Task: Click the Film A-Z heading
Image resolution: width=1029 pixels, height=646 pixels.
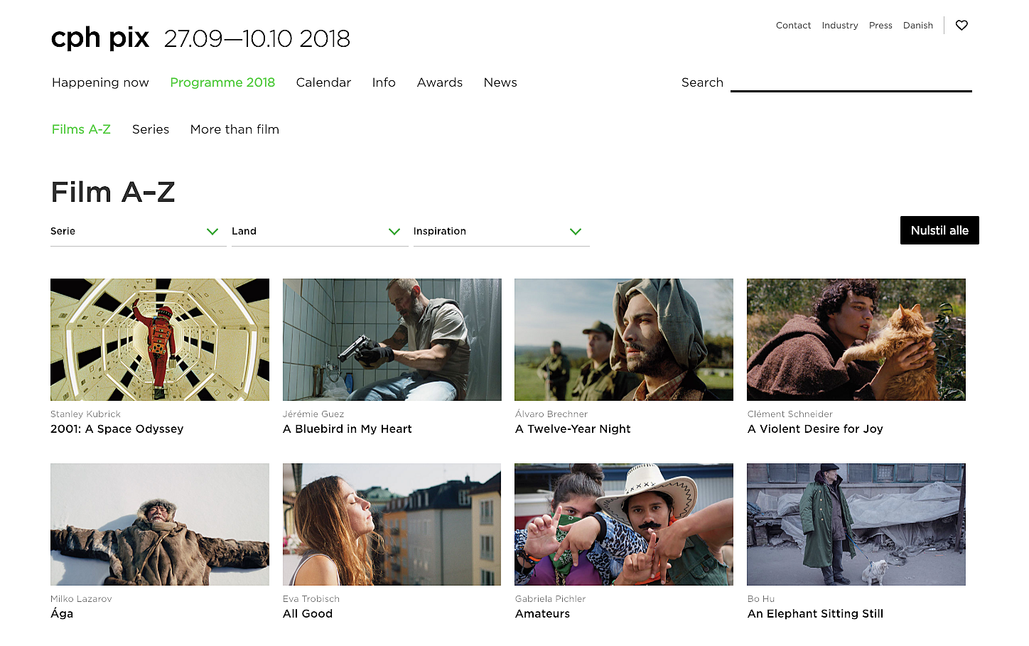Action: click(x=113, y=192)
